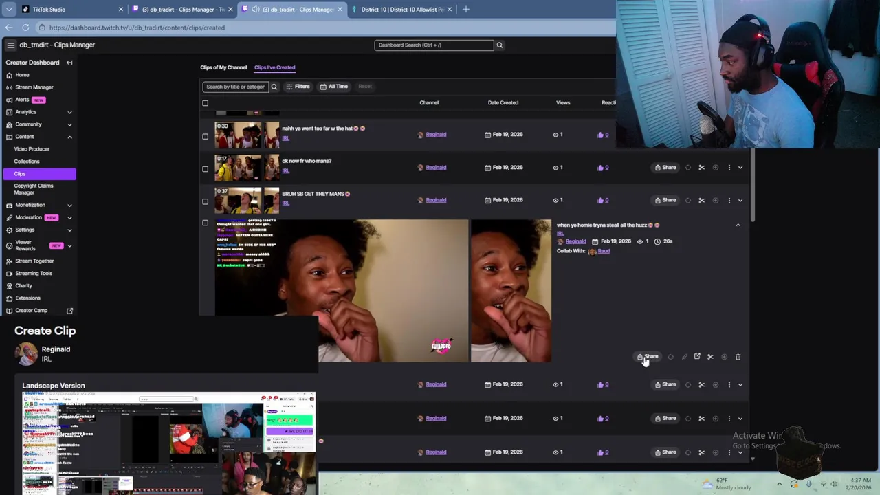Click Share button on the expanded clip
The width and height of the screenshot is (880, 495).
coord(647,357)
